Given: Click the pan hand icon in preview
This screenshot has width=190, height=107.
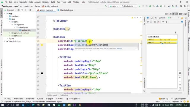Looking at the screenshot, I should point(180,73).
